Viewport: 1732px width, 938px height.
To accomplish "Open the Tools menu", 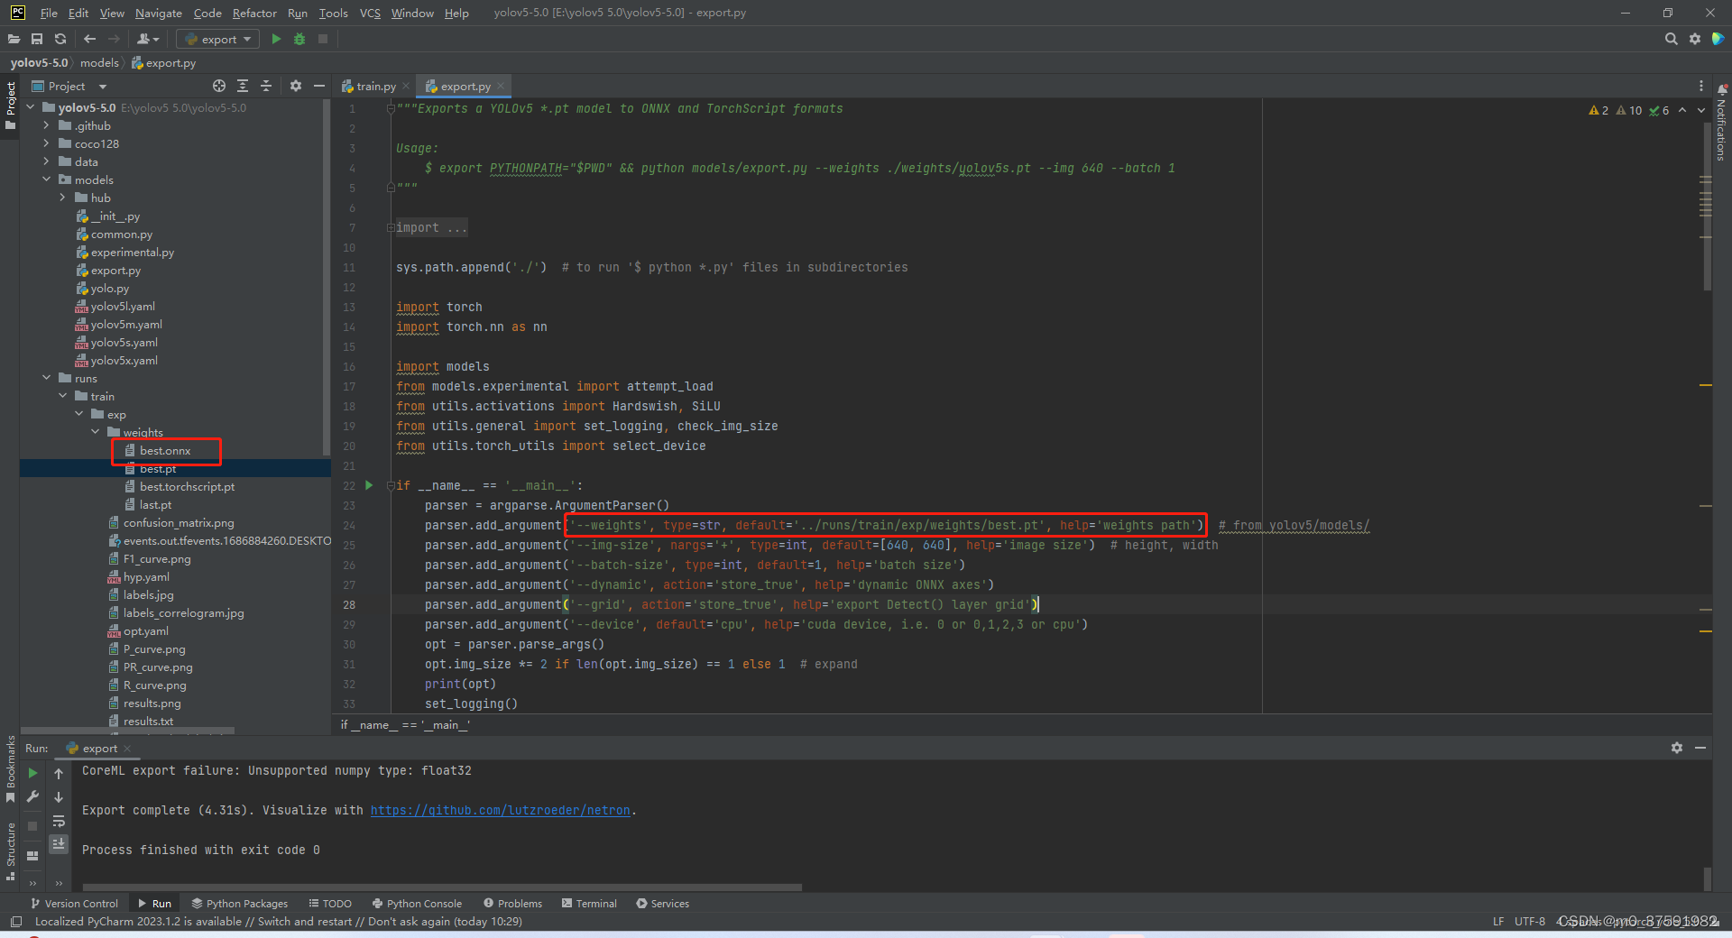I will coord(333,13).
